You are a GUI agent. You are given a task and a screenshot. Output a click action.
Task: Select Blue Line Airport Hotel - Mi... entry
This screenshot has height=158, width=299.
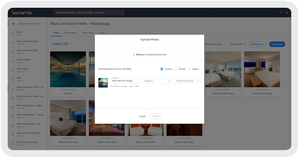[30, 88]
